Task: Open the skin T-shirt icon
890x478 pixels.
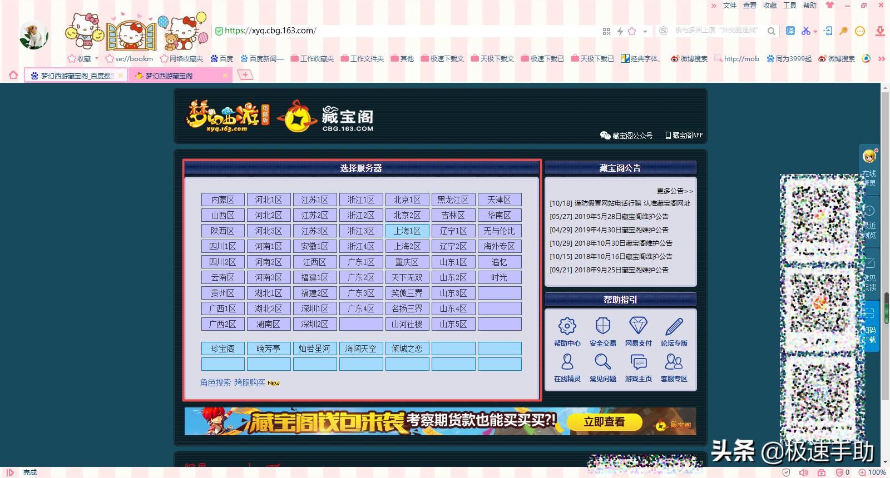Action: point(830,5)
